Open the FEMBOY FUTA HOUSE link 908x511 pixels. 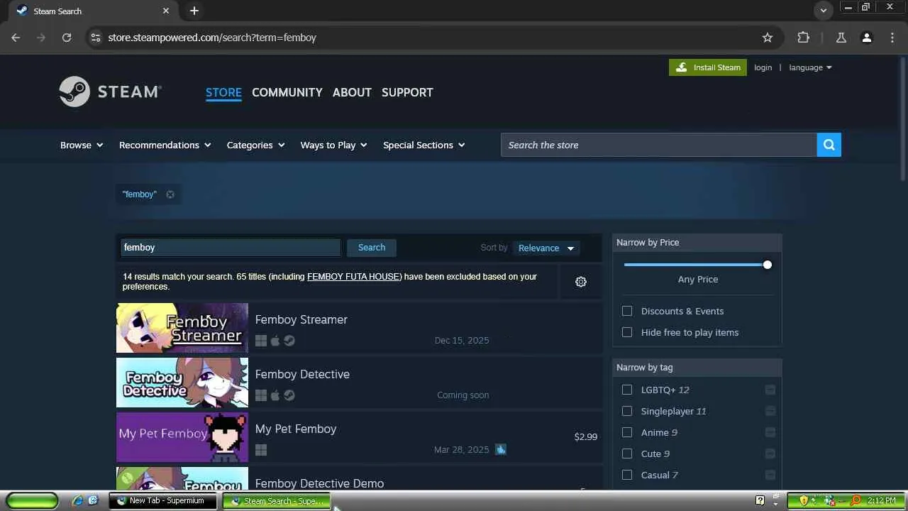(354, 277)
